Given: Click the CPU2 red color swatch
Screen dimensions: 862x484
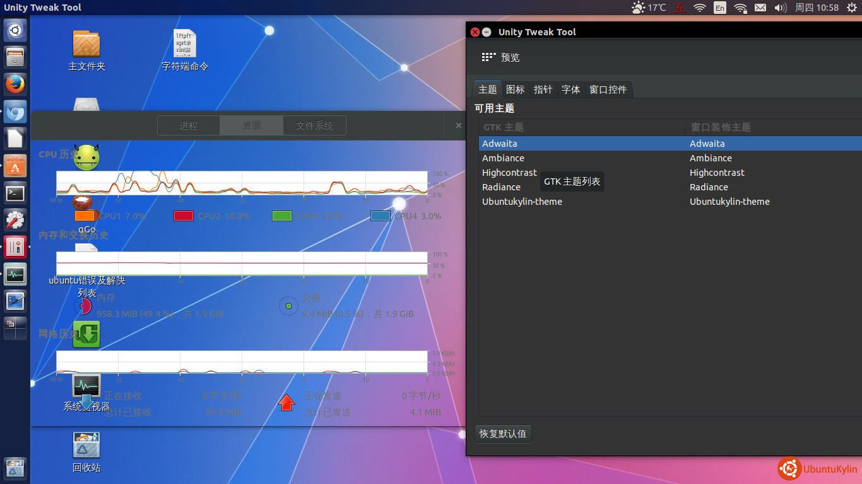Looking at the screenshot, I should (x=184, y=216).
